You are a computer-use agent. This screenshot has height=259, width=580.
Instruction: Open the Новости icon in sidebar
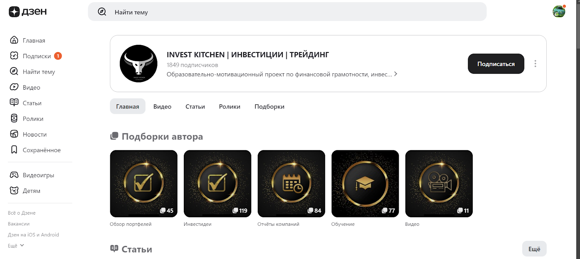(x=14, y=134)
